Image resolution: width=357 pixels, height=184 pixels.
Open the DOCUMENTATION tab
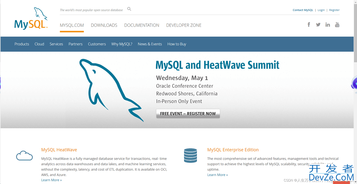pyautogui.click(x=142, y=25)
